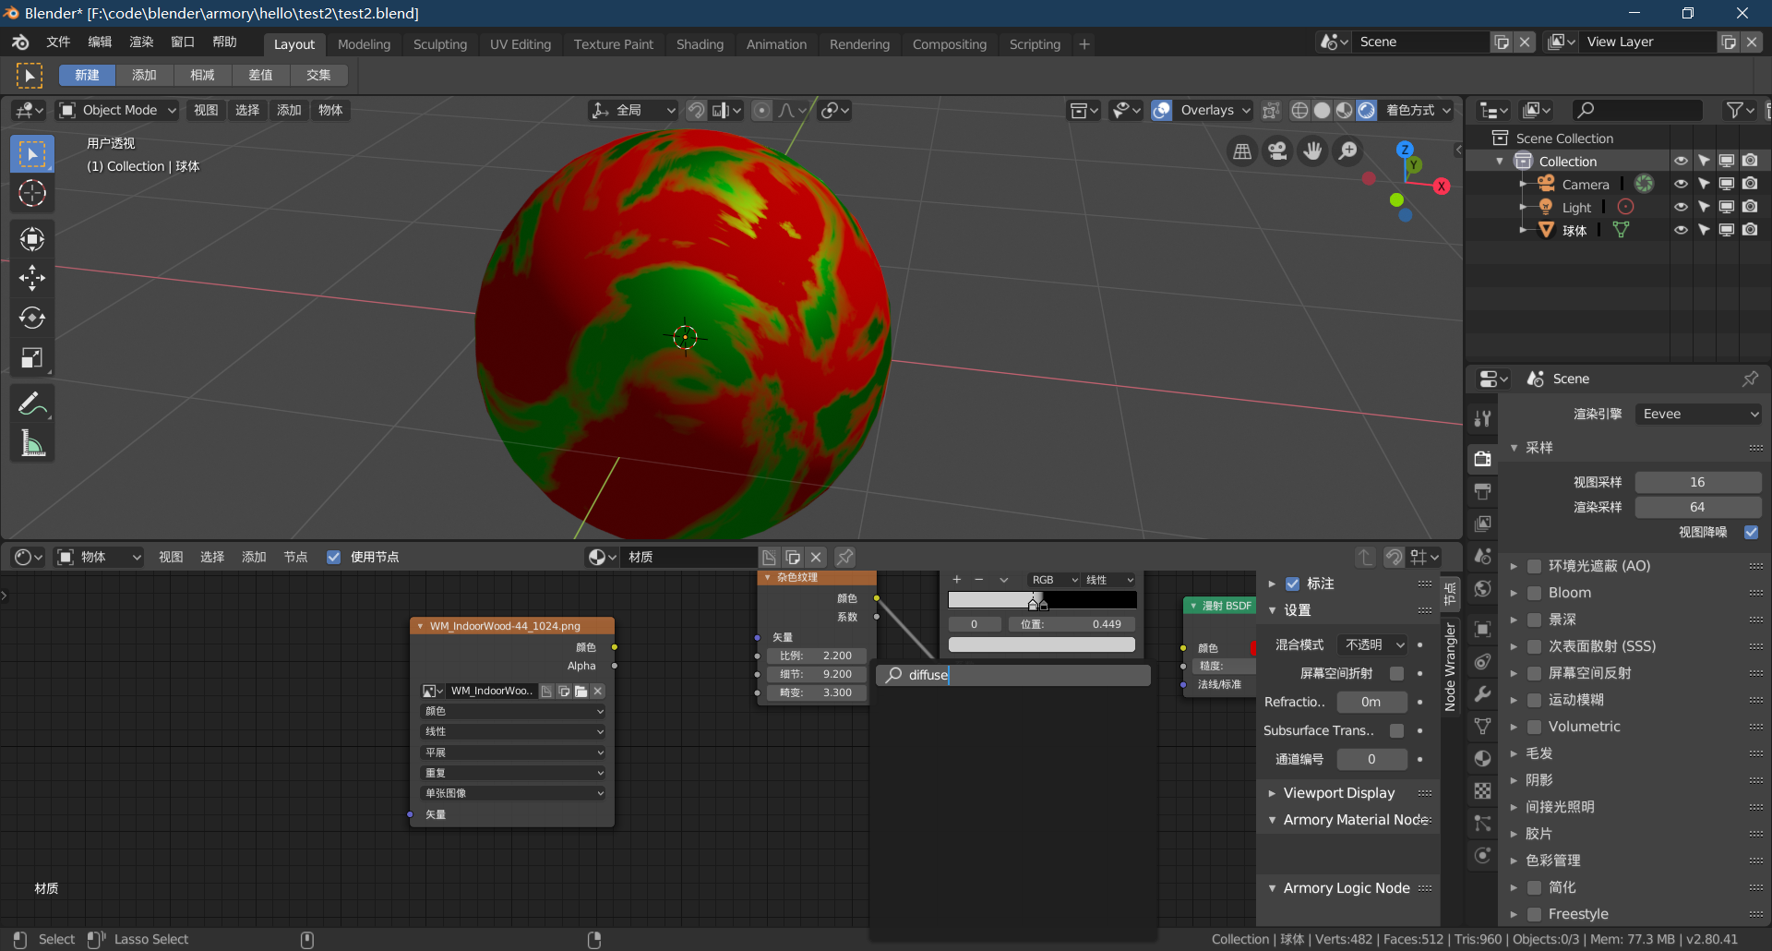Open the 渲染 (Render) menu

[141, 42]
